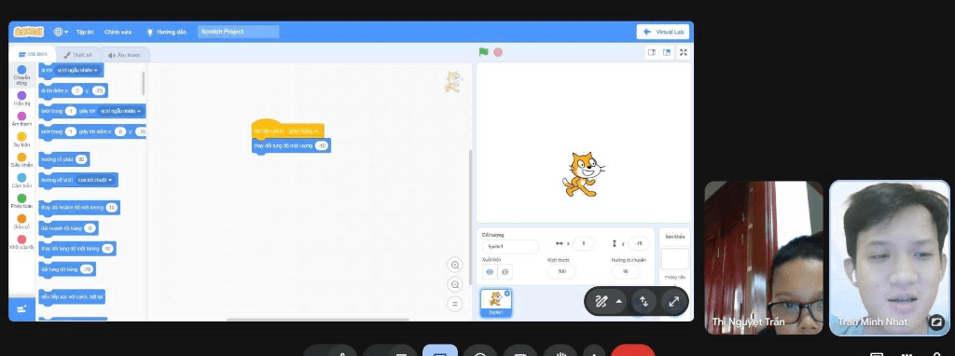Click the block palette vertical scrollbar
This screenshot has height=356, width=955.
click(x=143, y=83)
